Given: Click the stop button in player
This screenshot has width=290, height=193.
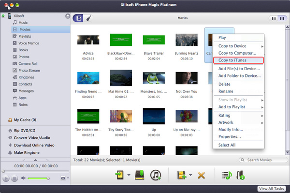Looking at the screenshot, I should tap(14, 178).
